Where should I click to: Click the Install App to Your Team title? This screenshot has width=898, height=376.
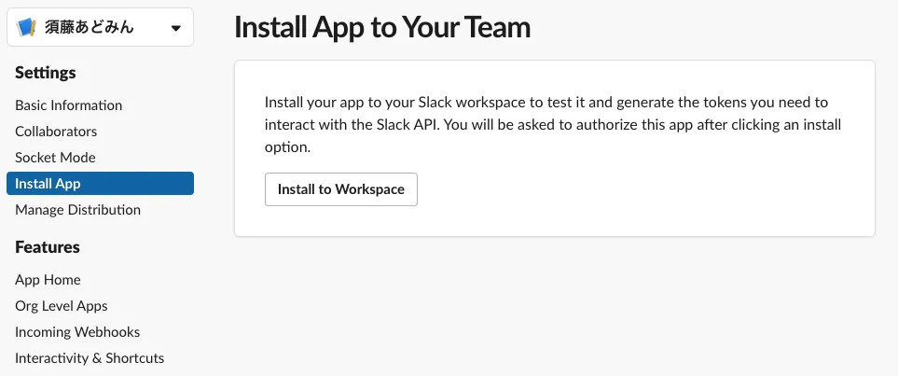coord(382,27)
